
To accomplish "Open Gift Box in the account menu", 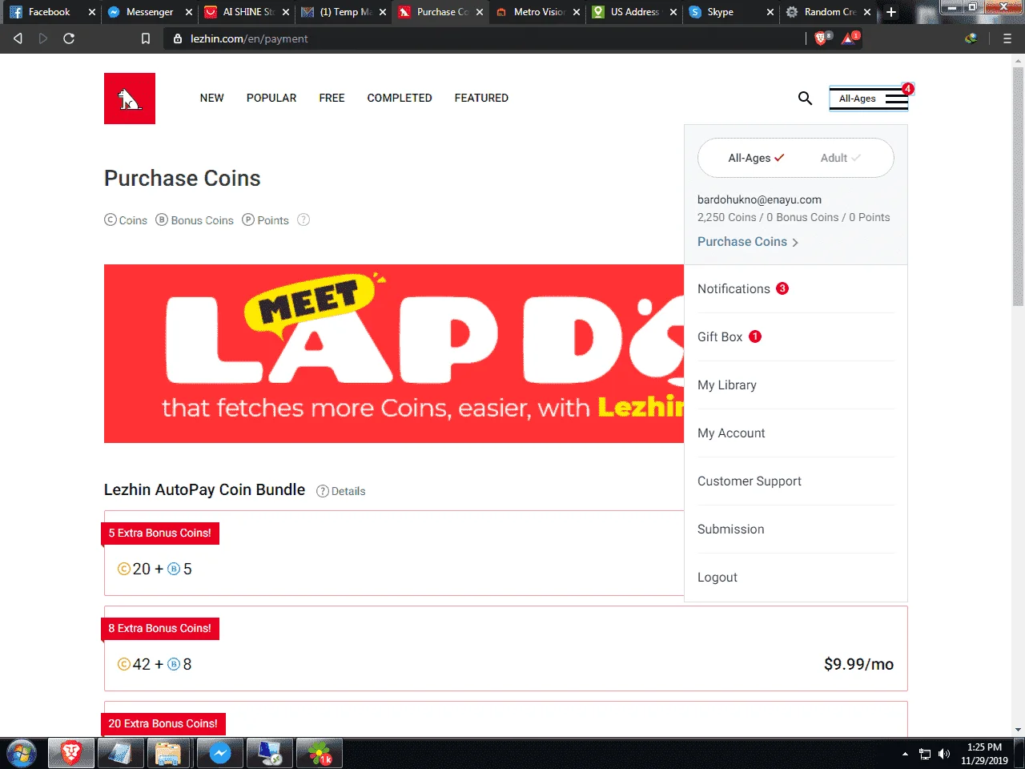I will click(795, 336).
